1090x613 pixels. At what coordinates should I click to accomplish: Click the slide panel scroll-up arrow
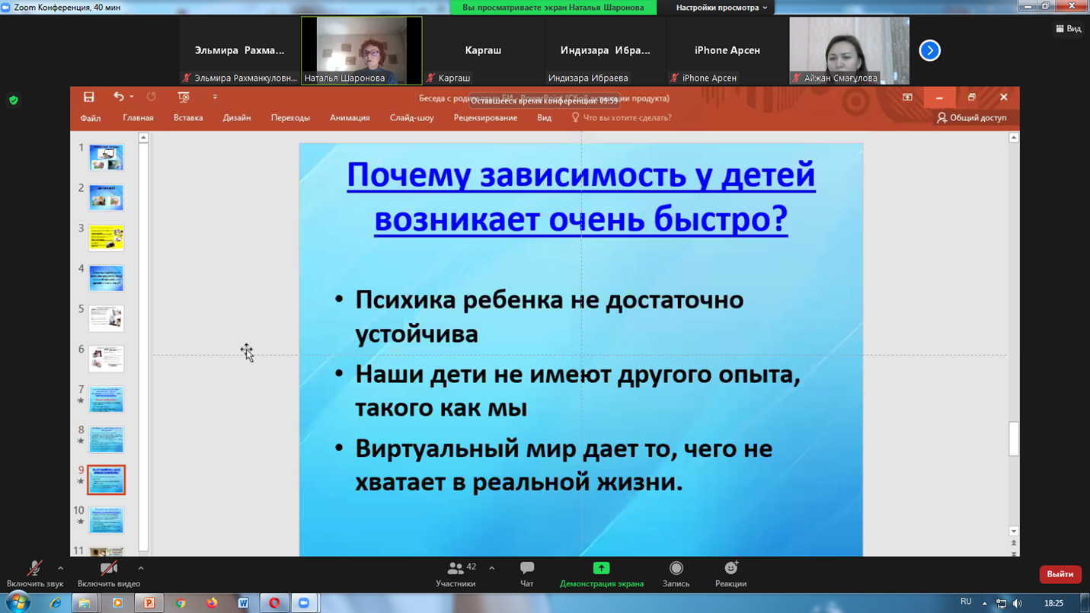click(143, 138)
